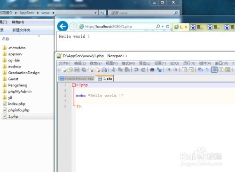This screenshot has width=235, height=172.
Task: Select ecshop folder in file list
Action: point(12,67)
